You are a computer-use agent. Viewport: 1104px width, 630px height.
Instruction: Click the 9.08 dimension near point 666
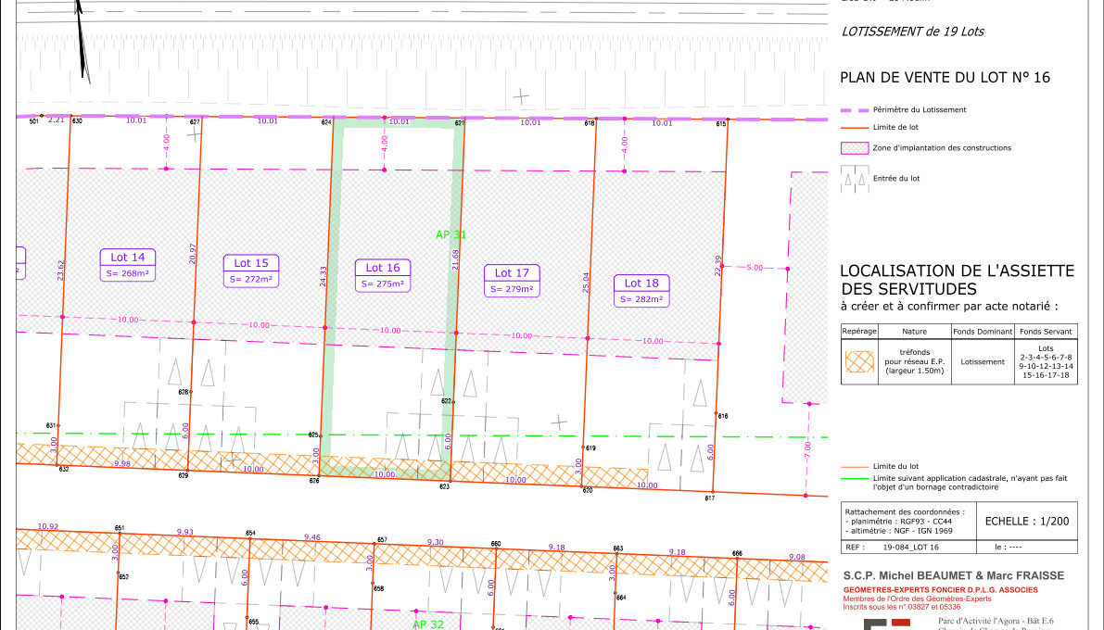796,557
